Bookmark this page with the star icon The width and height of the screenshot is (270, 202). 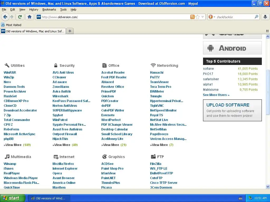coord(198,17)
